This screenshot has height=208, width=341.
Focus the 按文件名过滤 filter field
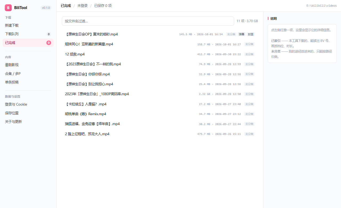[x=148, y=21]
